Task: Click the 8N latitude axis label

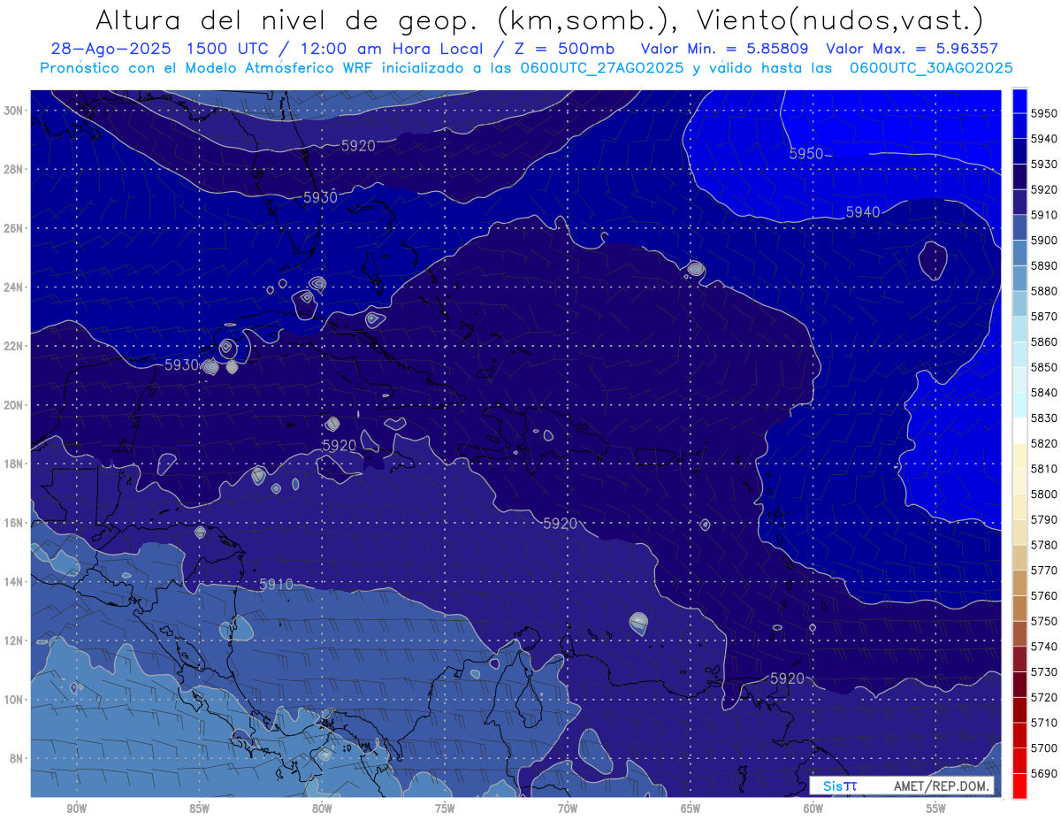Action: [x=17, y=759]
